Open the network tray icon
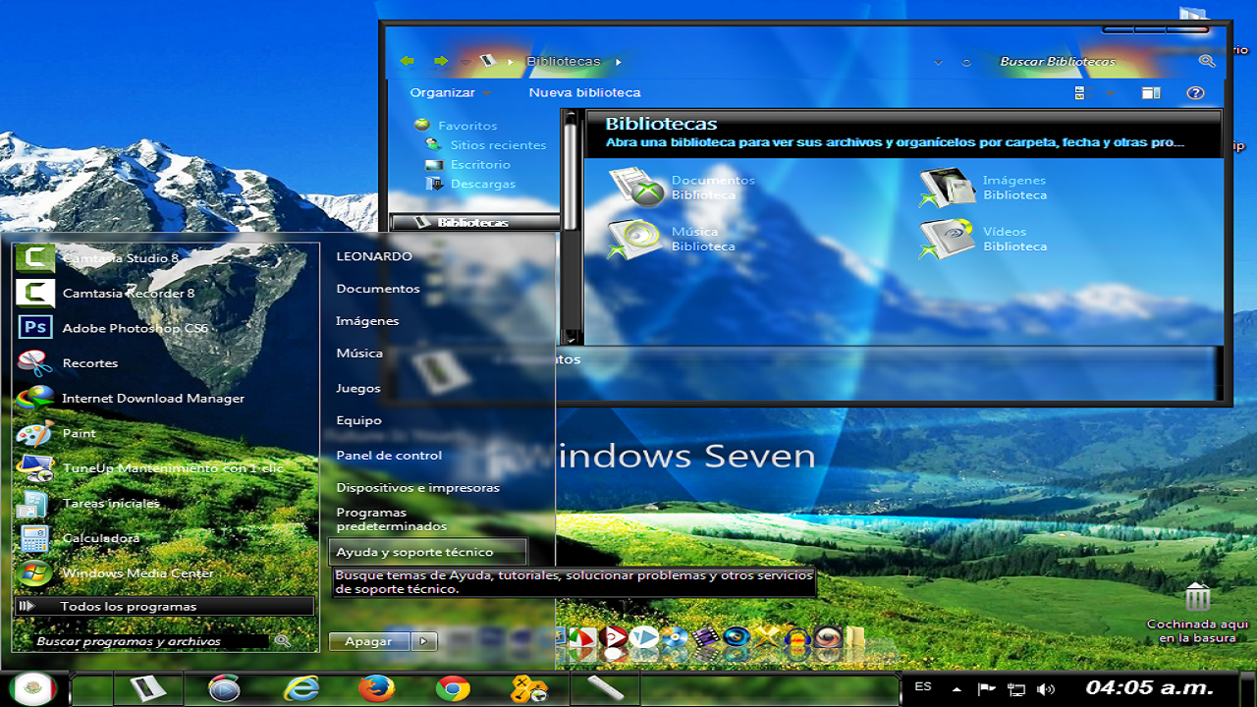This screenshot has width=1257, height=707. (x=1016, y=689)
